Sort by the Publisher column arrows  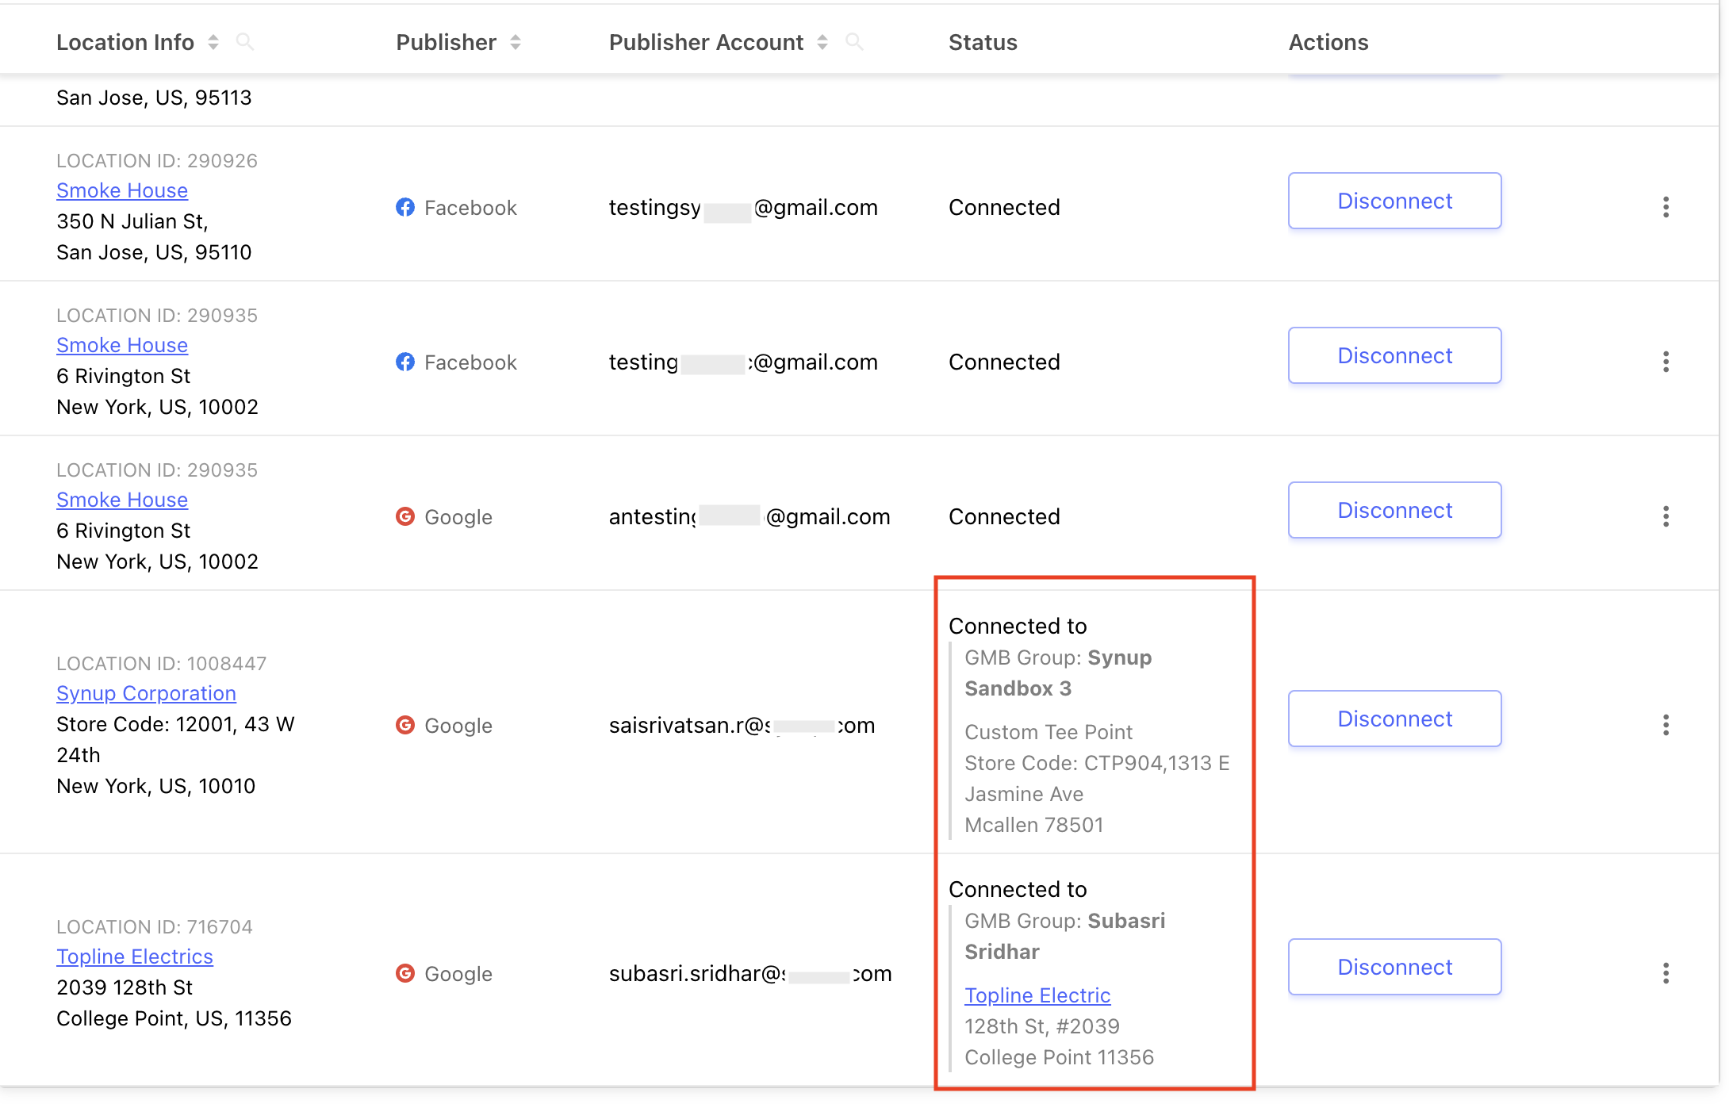tap(516, 42)
